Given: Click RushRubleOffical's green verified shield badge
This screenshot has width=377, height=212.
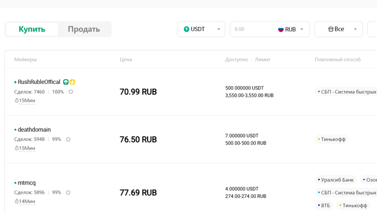Looking at the screenshot, I should pos(66,82).
